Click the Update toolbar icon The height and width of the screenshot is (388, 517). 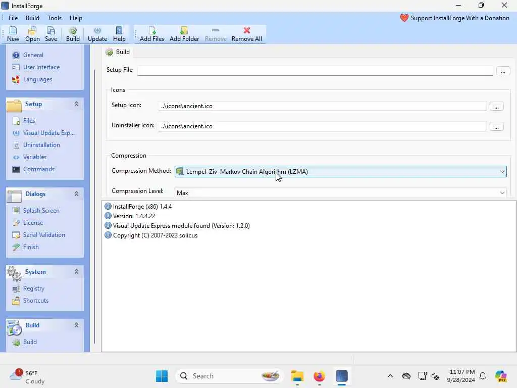pos(97,34)
